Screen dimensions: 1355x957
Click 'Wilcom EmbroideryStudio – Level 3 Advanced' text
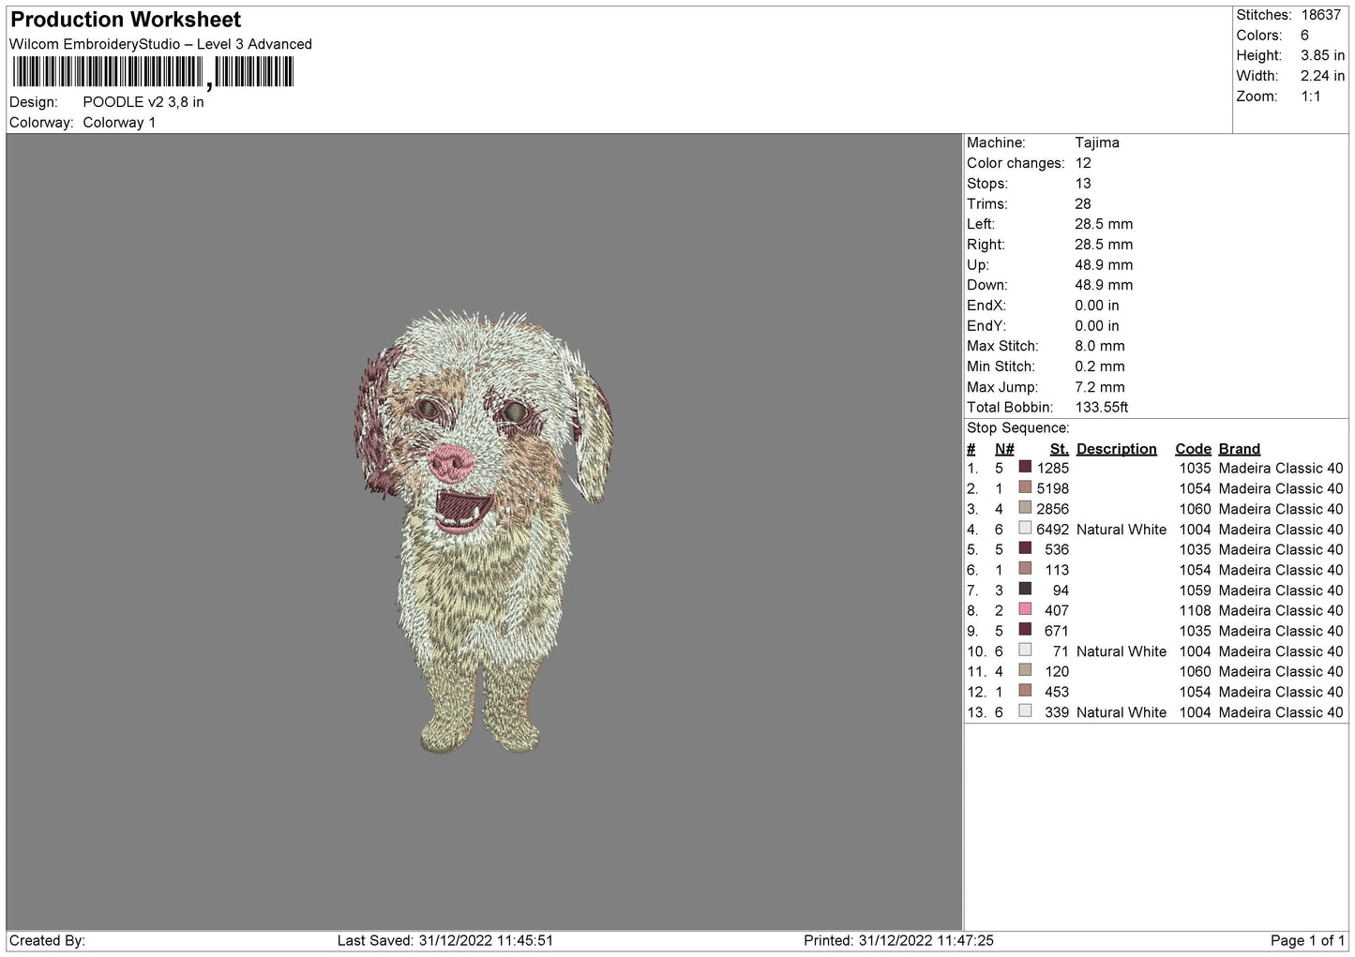tap(160, 44)
